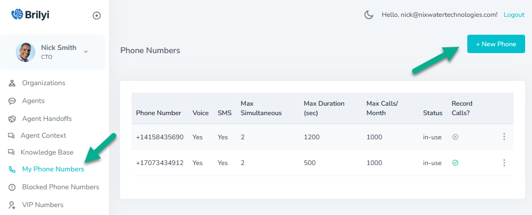This screenshot has width=532, height=215.
Task: Toggle dark mode with moon icon
Action: tap(369, 15)
